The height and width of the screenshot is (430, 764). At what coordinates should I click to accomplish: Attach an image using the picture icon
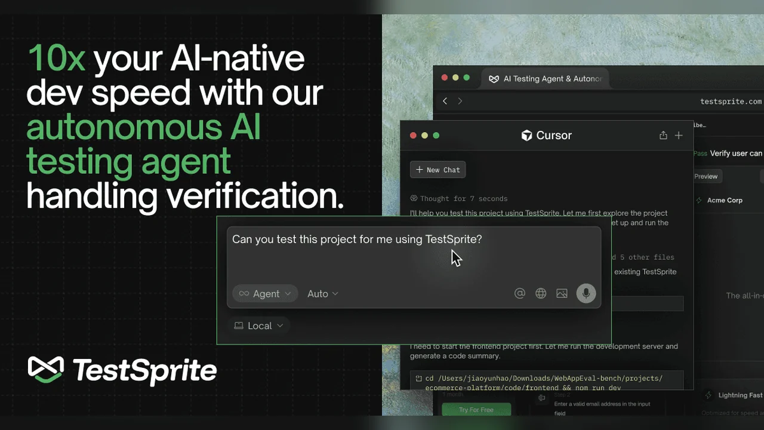pos(562,293)
